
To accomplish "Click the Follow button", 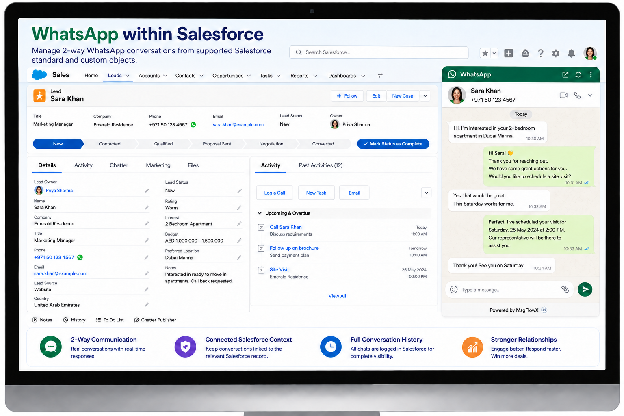I will tap(347, 96).
